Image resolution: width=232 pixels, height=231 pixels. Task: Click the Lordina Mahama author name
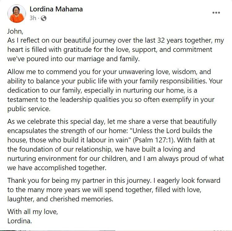coord(56,9)
